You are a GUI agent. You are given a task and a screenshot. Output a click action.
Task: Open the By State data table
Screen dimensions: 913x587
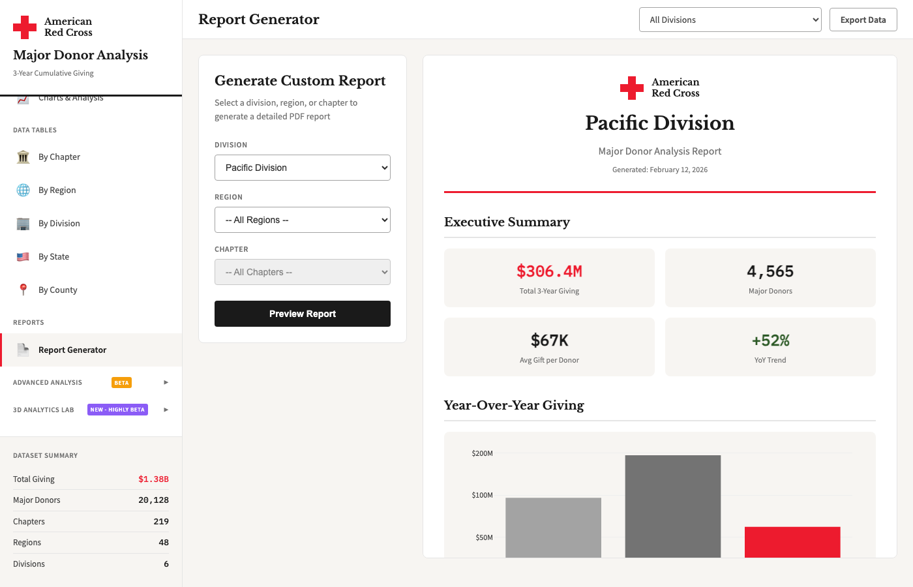(x=91, y=256)
